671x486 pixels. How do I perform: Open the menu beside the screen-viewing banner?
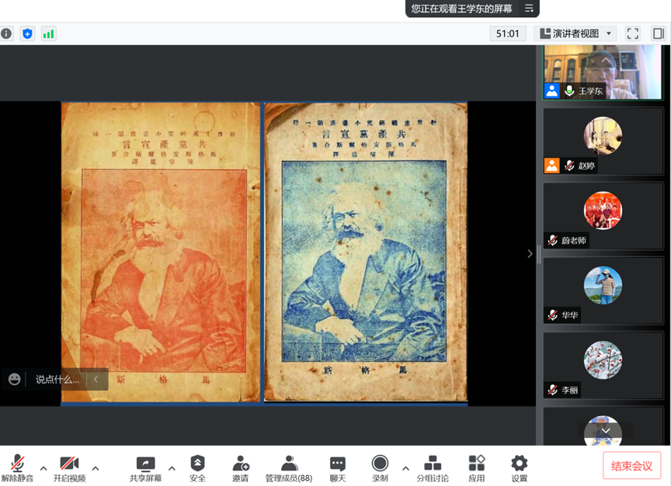point(529,9)
